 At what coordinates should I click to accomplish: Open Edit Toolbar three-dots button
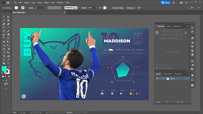pyautogui.click(x=6, y=89)
